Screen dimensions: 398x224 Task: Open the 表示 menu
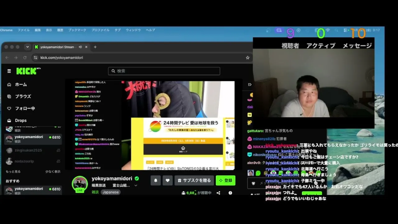[49, 30]
